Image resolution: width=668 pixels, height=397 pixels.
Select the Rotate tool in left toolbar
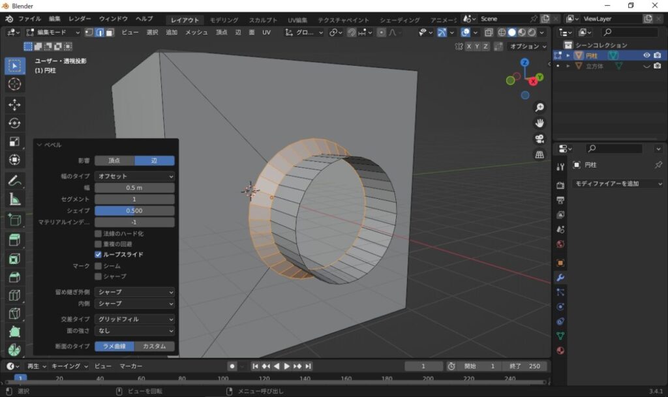click(14, 123)
